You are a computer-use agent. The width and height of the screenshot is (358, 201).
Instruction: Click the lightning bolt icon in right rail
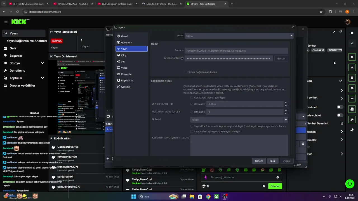pos(352,67)
